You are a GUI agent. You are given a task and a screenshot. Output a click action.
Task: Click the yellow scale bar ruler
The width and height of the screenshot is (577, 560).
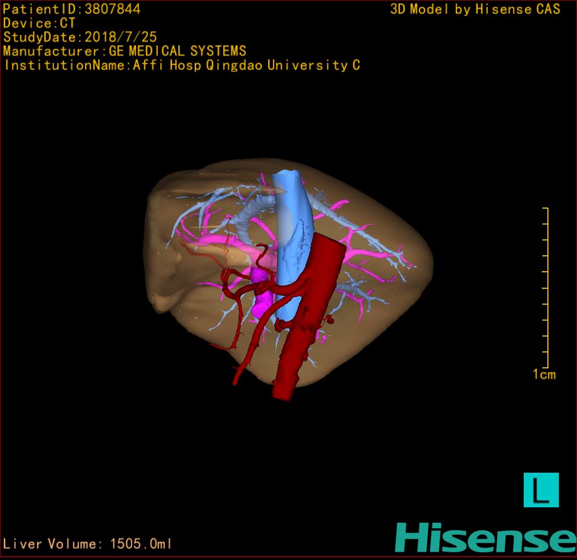tap(546, 288)
